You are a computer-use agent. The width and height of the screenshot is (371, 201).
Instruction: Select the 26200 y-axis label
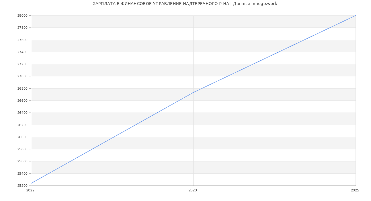(22, 125)
